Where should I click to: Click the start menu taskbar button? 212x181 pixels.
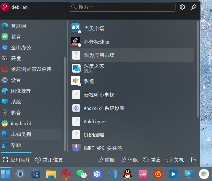click(x=5, y=174)
